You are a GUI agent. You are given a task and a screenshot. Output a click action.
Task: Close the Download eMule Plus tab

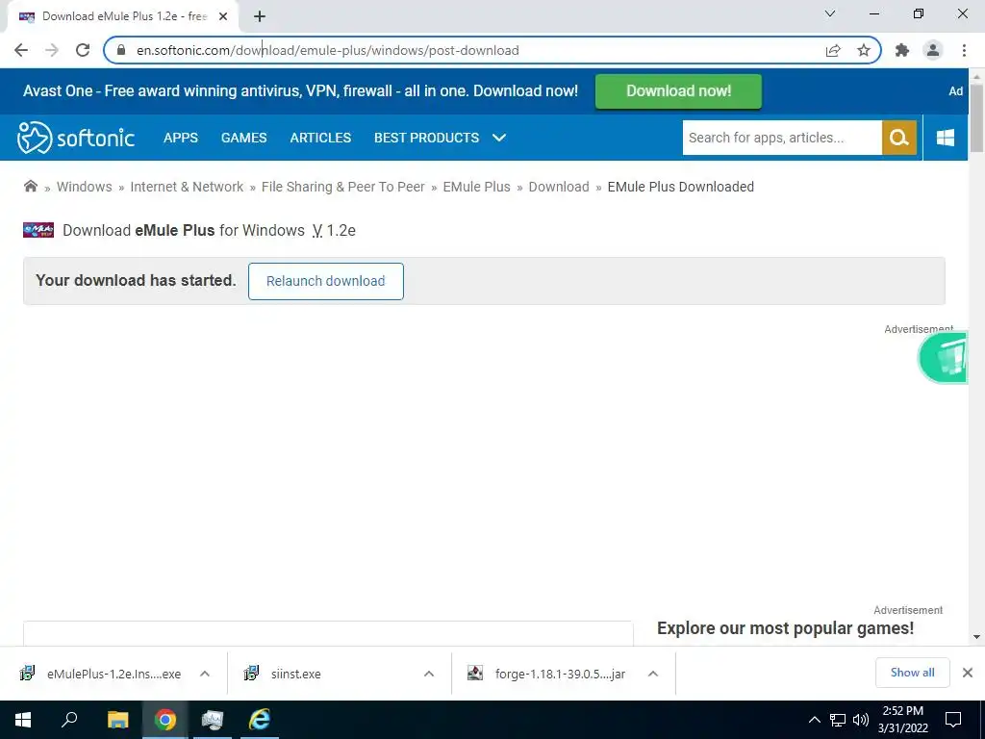[223, 17]
